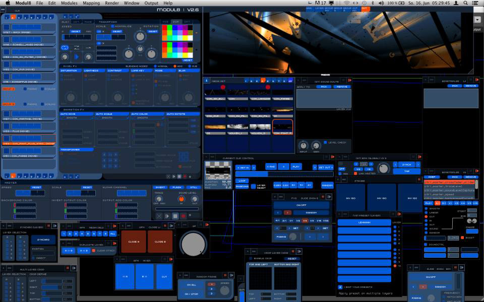The image size is (484, 302).
Task: Toggle Clear Stack checkbox in Duplicate Layer
Action: click(94, 251)
